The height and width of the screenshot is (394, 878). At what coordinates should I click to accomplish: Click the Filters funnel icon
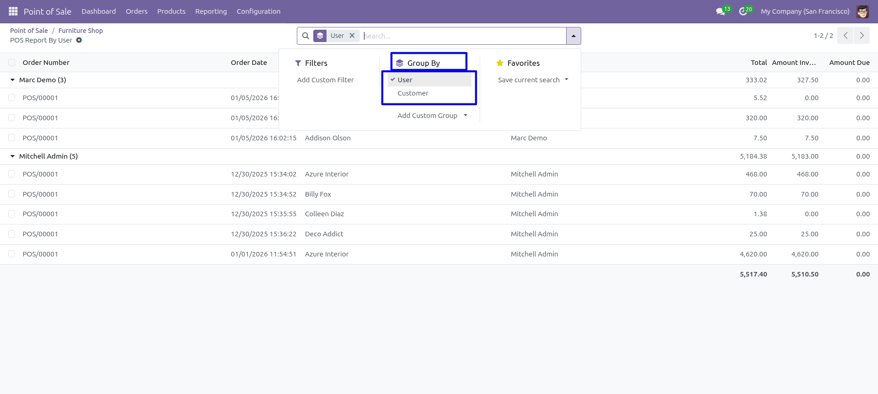[298, 63]
